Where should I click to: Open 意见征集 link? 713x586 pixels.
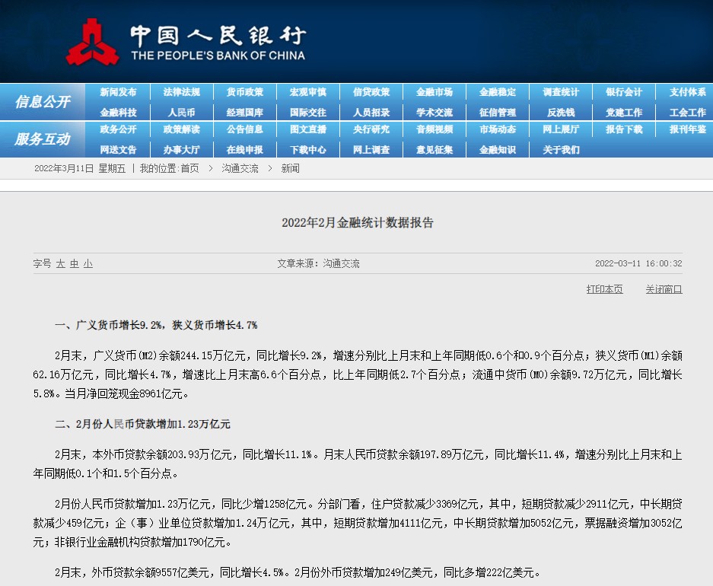(434, 150)
